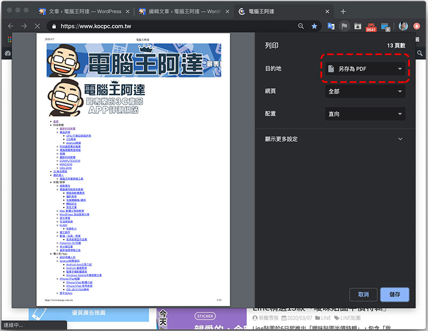Click the dashboard gauge icon at left
Screen dimensions: 428x331
pos(7,53)
